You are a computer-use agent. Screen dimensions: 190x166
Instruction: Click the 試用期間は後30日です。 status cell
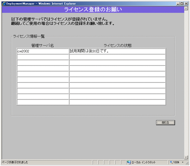pyautogui.click(x=117, y=51)
